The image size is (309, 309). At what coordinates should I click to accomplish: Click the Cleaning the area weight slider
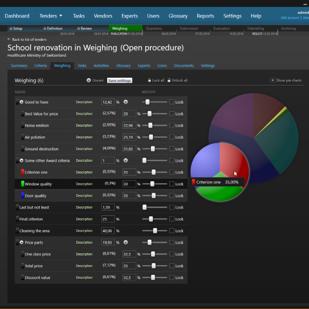154,231
